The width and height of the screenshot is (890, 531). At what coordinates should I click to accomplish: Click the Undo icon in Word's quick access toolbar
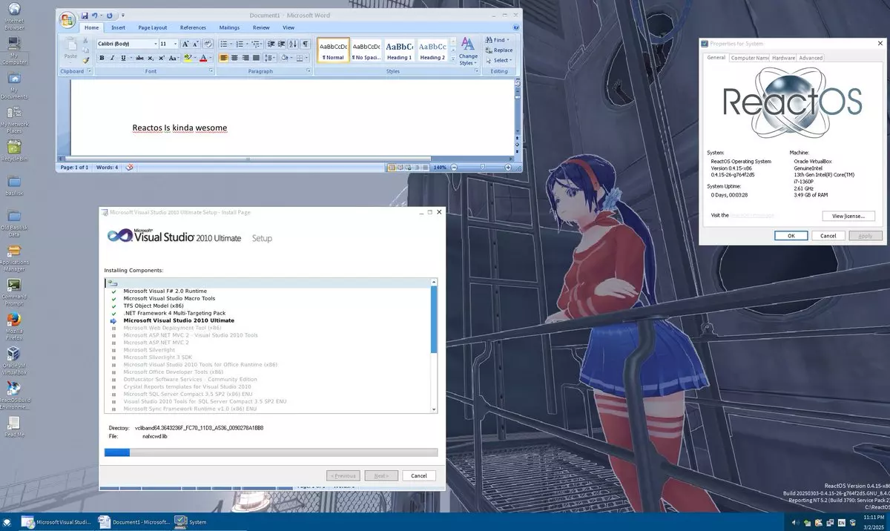[x=94, y=16]
